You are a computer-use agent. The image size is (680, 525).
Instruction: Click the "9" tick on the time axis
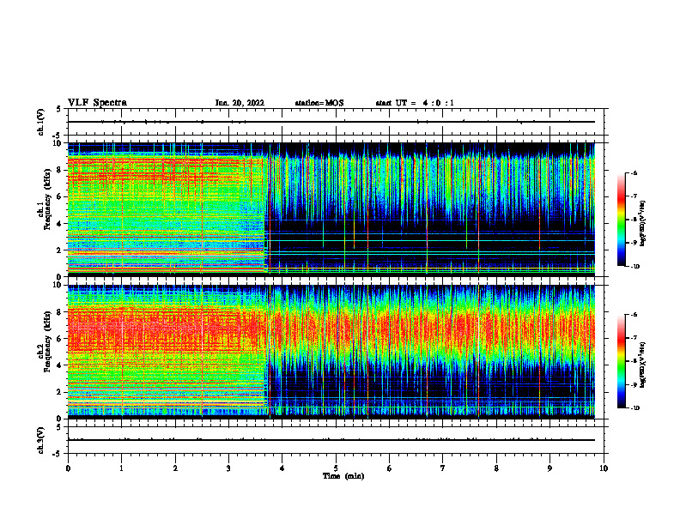pos(549,468)
